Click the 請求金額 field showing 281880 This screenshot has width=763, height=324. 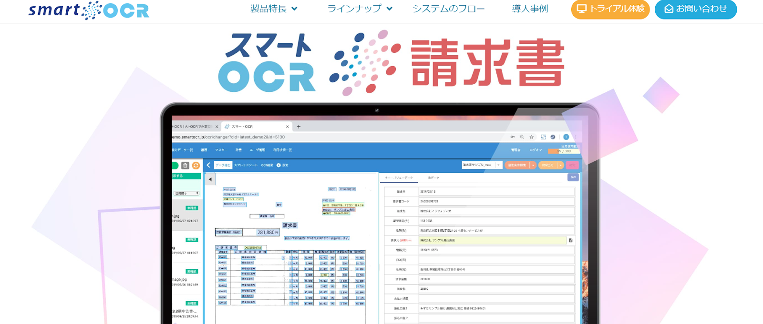[x=496, y=279]
